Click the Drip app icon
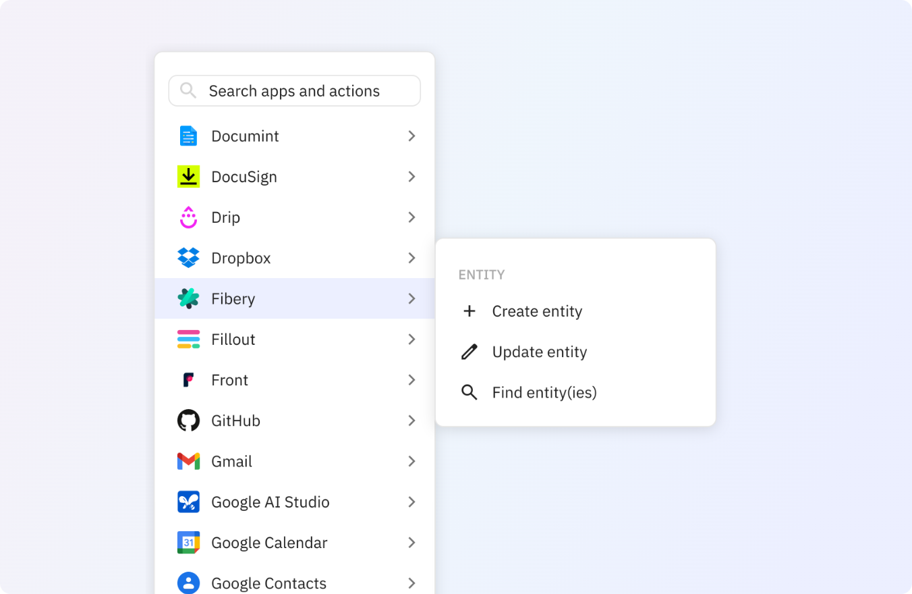The image size is (912, 594). (188, 217)
